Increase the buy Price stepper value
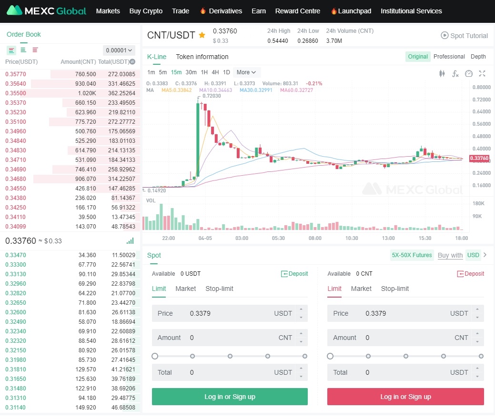Image resolution: width=495 pixels, height=419 pixels. click(x=301, y=309)
